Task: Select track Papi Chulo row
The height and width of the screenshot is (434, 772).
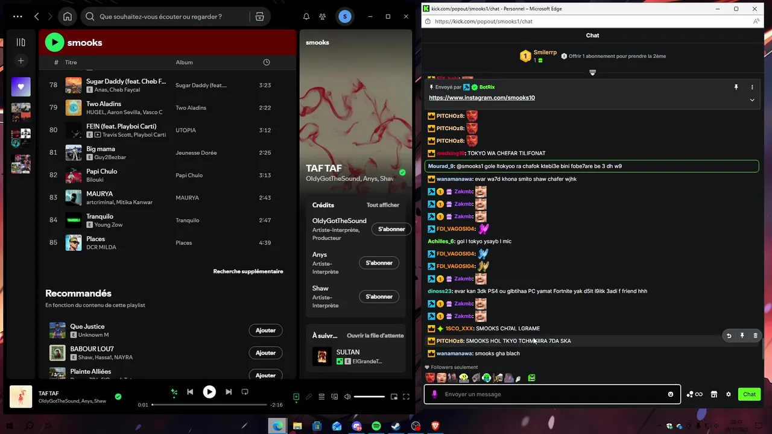Action: 167,175
